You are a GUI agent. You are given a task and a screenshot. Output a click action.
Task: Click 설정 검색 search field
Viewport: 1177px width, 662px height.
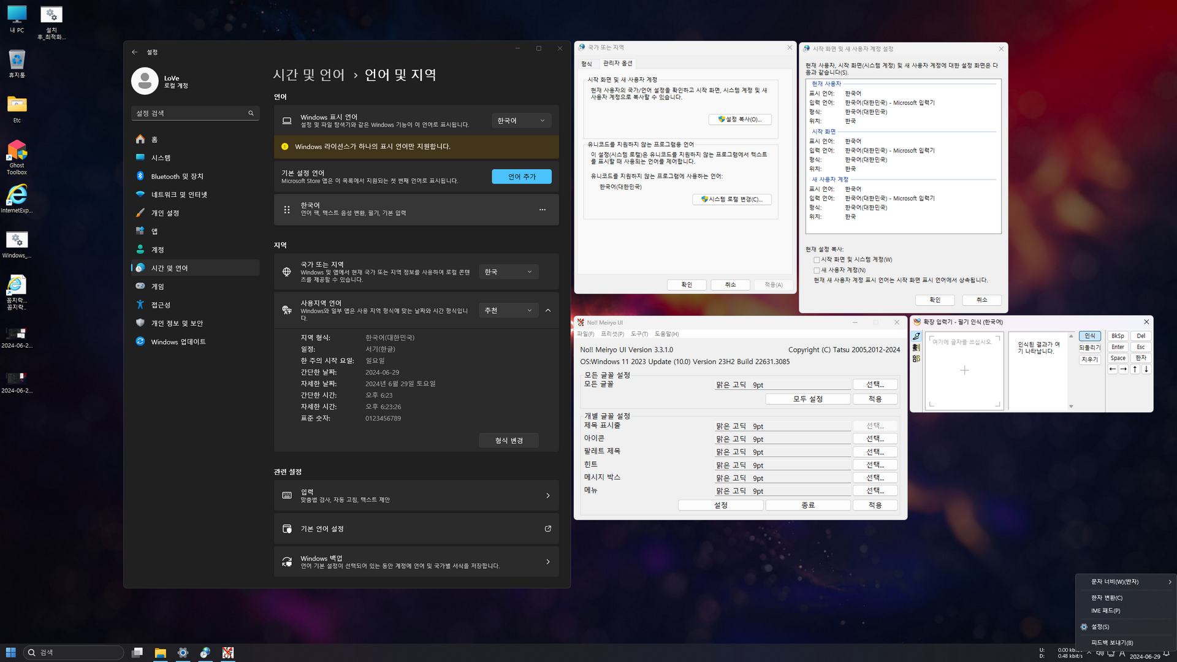190,113
